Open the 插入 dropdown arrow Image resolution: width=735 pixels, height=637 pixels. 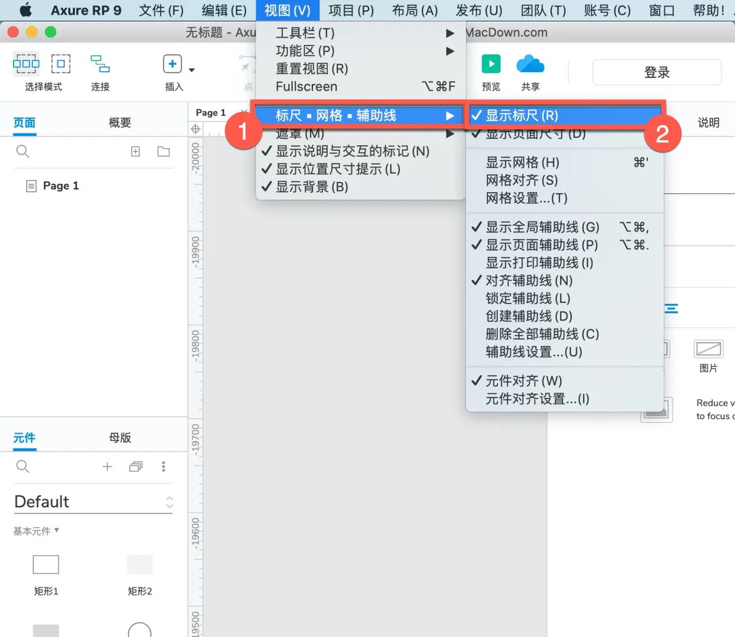tap(191, 69)
